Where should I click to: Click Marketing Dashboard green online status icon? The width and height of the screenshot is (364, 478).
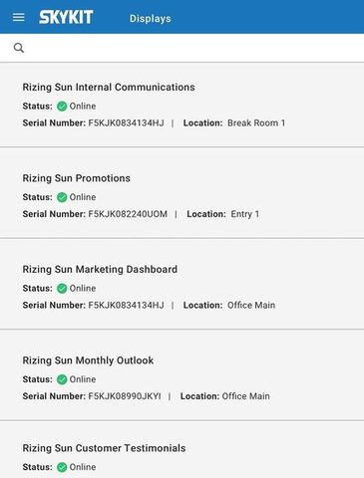(62, 289)
